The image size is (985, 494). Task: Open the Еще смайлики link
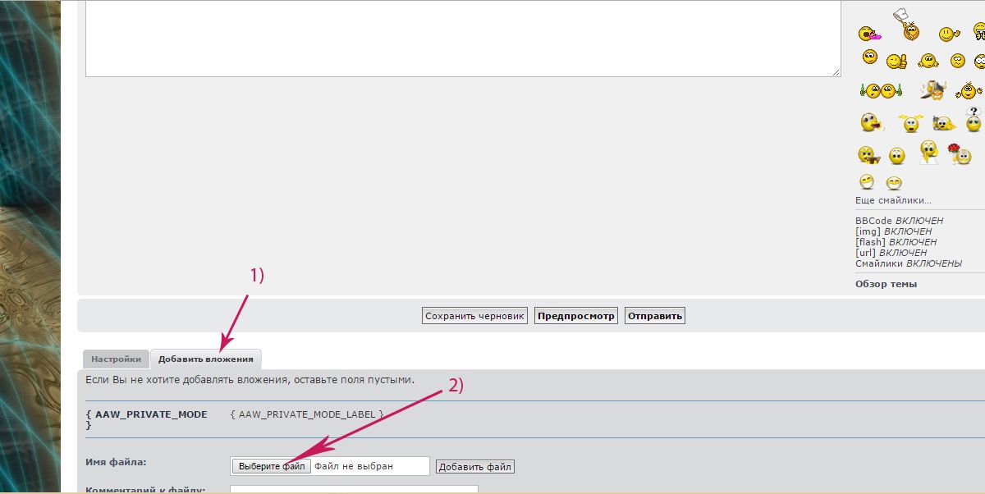[x=893, y=200]
